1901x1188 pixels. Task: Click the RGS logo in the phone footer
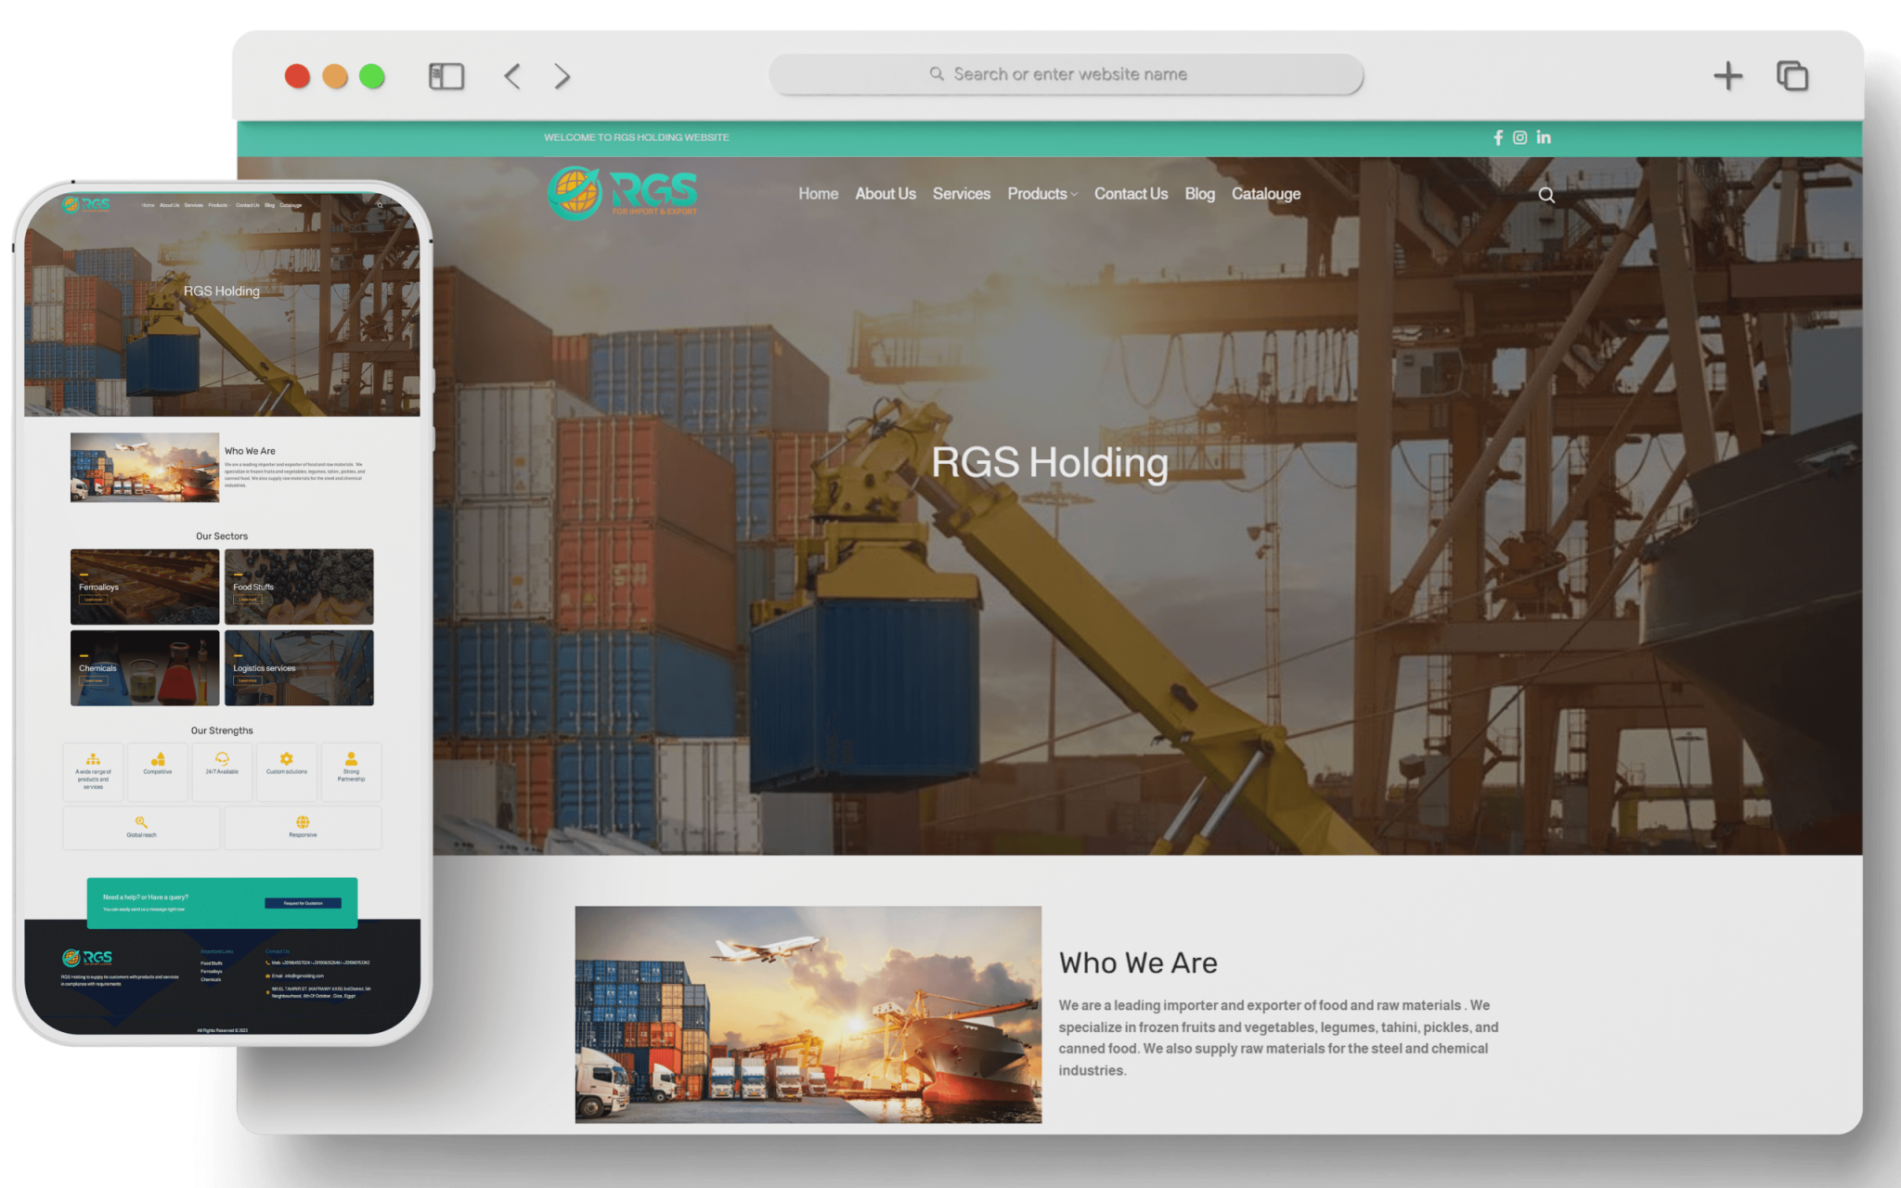pyautogui.click(x=87, y=957)
